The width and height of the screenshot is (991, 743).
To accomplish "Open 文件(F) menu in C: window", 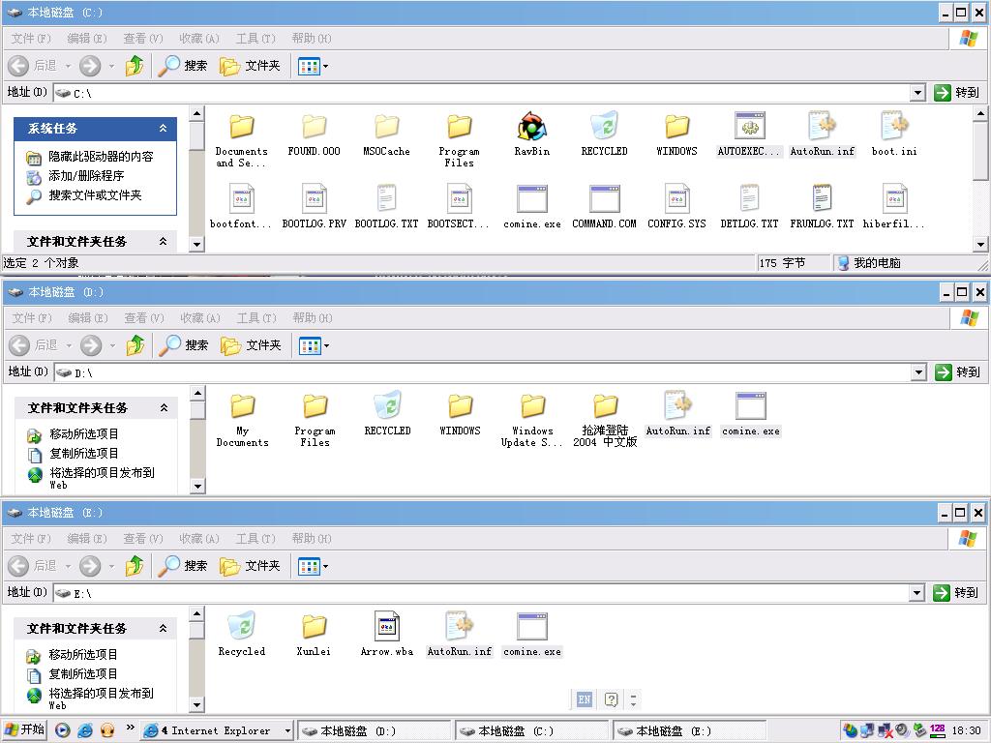I will coord(30,39).
